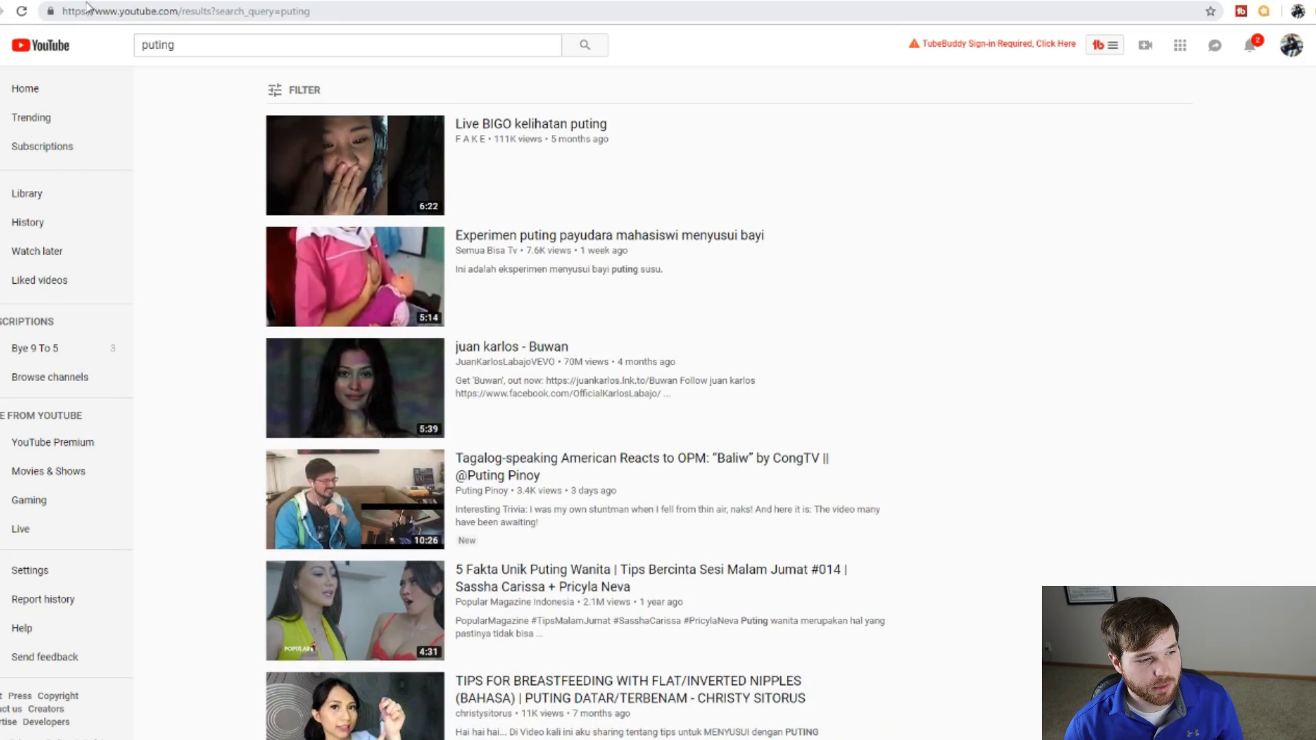Viewport: 1316px width, 740px height.
Task: Click title 'juan karlos - Buwan'
Action: coord(511,347)
